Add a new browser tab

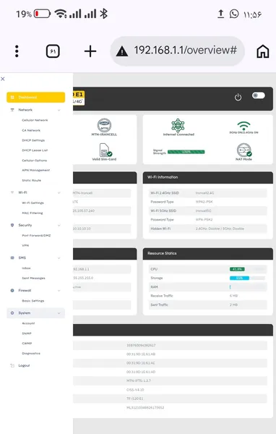(x=90, y=51)
